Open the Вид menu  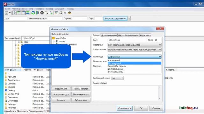pyautogui.click(x=31, y=9)
